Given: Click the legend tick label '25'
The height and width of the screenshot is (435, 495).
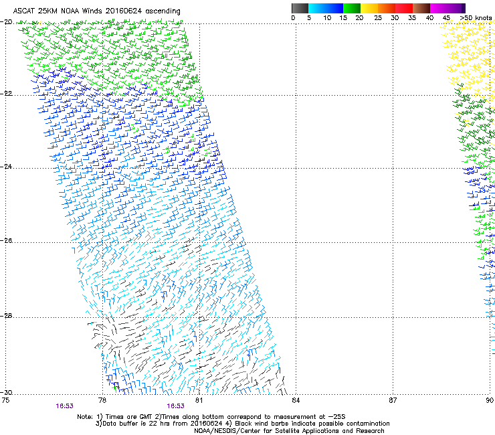Looking at the screenshot, I should point(378,18).
